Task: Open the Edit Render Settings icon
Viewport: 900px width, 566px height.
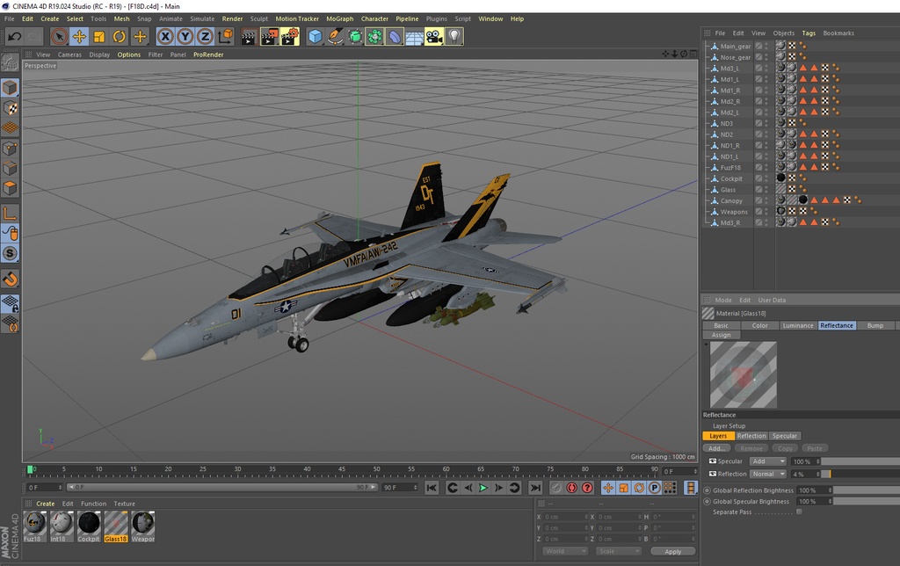Action: pyautogui.click(x=290, y=36)
